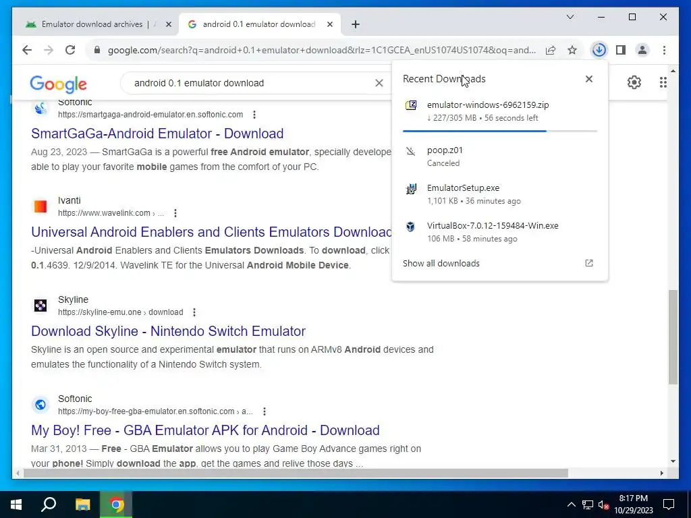Open more options for the SmartGaGa result
Screen dimensions: 691x518
point(254,115)
